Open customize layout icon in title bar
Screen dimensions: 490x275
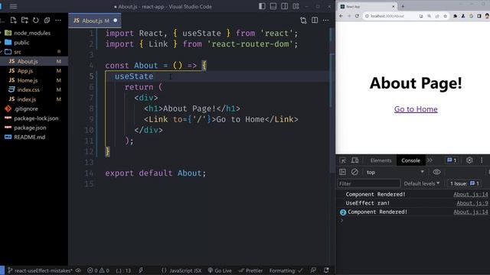click(296, 6)
